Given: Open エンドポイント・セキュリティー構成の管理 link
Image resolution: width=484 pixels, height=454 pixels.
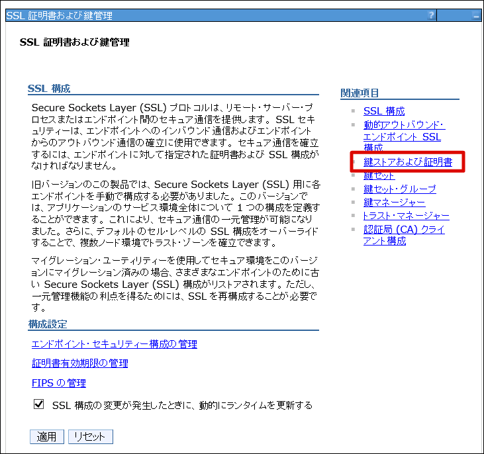Looking at the screenshot, I should (114, 344).
